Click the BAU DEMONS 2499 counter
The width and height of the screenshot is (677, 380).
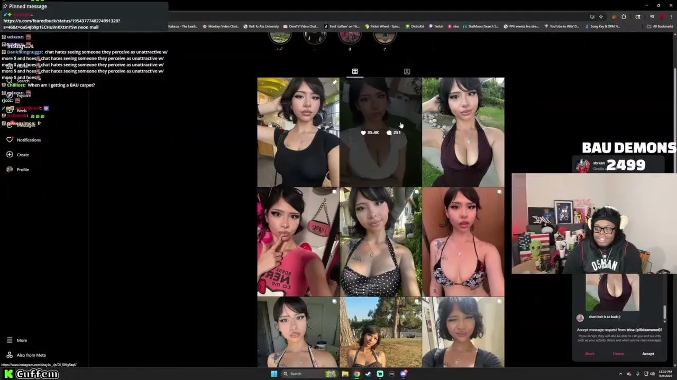coord(629,156)
